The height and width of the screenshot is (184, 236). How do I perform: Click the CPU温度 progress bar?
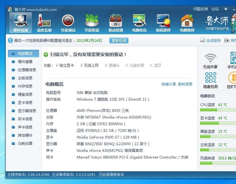[218, 110]
